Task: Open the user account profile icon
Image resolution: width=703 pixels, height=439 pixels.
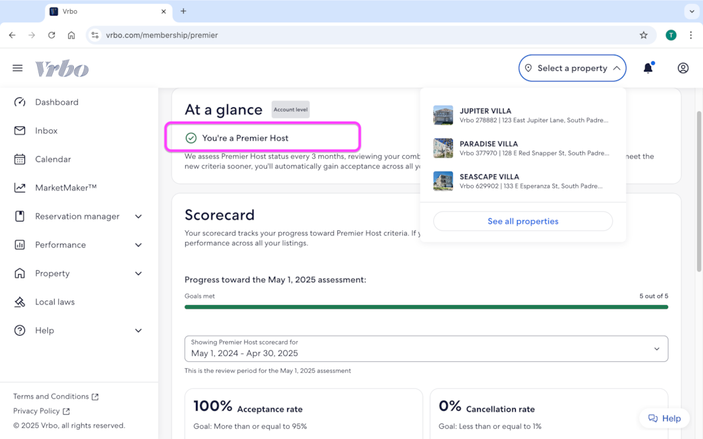Action: [683, 68]
